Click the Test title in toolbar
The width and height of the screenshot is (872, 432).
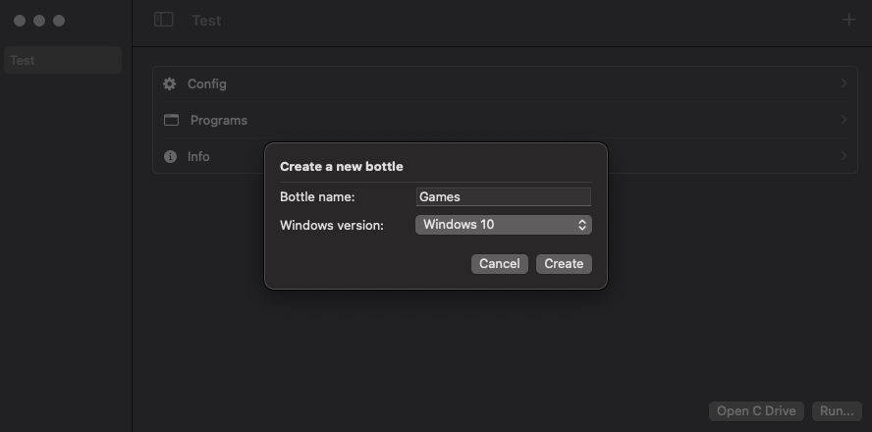click(x=206, y=21)
